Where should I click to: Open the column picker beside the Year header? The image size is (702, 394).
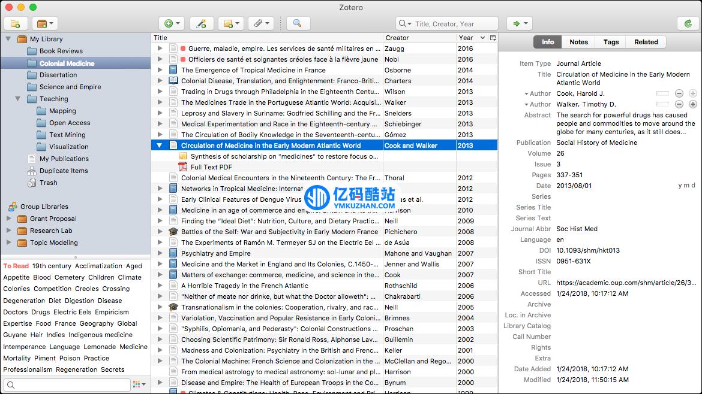[493, 37]
